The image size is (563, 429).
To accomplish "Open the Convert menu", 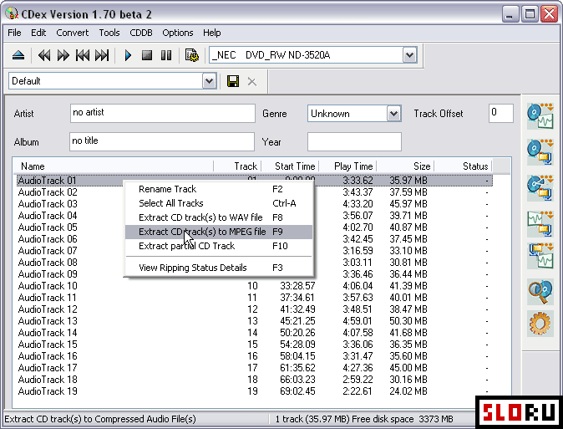I will coord(72,33).
